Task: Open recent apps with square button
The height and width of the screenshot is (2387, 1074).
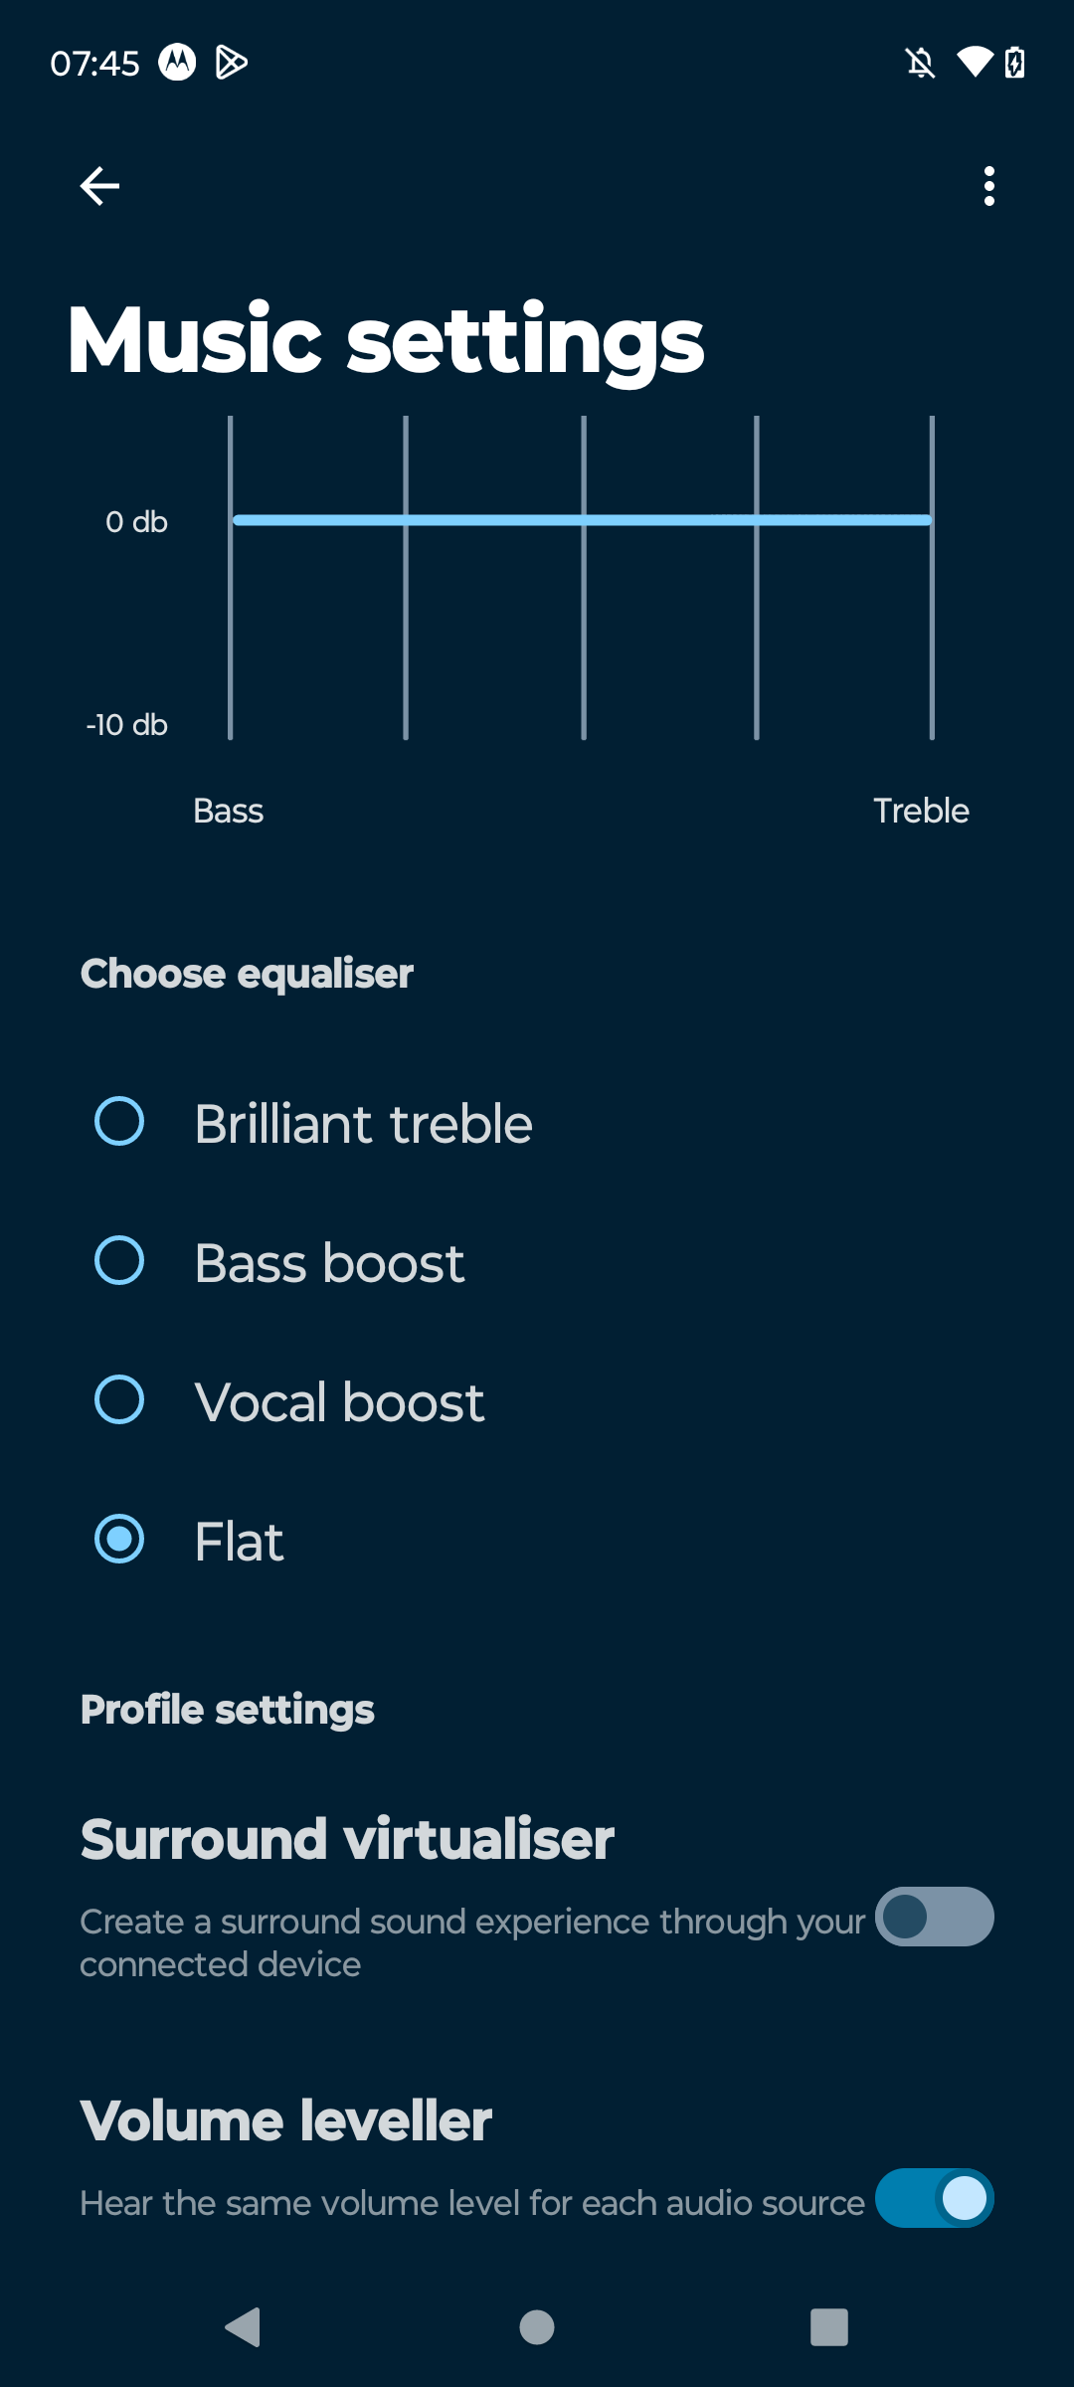Action: 829,2327
